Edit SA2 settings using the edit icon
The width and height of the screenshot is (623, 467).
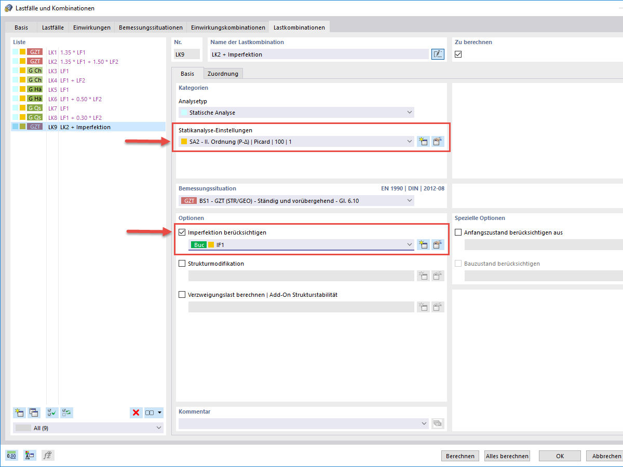click(437, 141)
